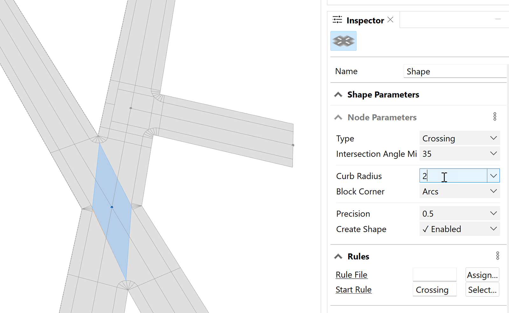Viewport: 509px width, 313px height.
Task: Open the Rule File link
Action: (x=351, y=275)
